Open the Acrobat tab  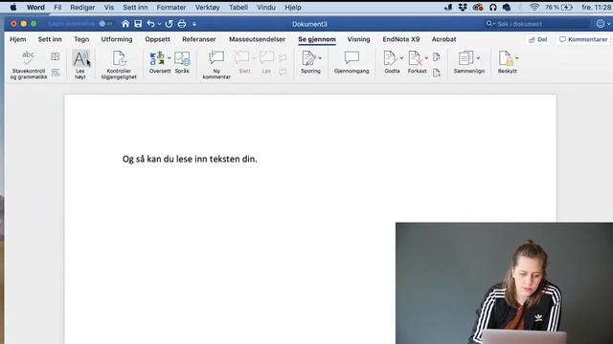[x=443, y=39]
